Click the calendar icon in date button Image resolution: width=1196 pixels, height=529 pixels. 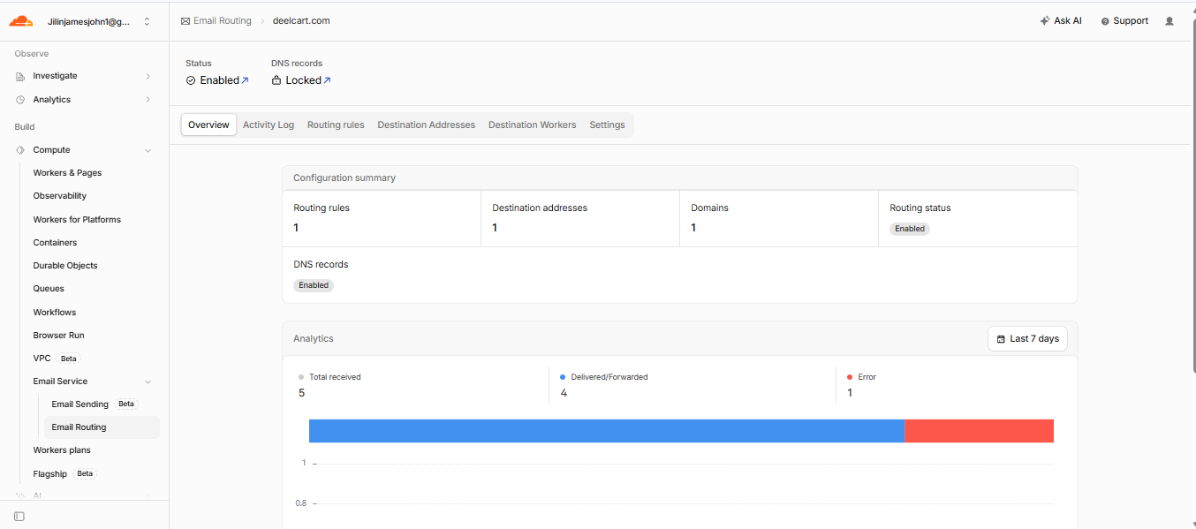click(1001, 339)
